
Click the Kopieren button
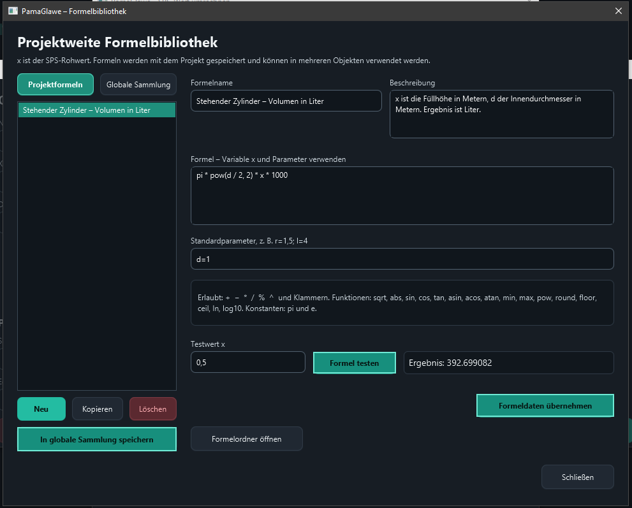97,409
